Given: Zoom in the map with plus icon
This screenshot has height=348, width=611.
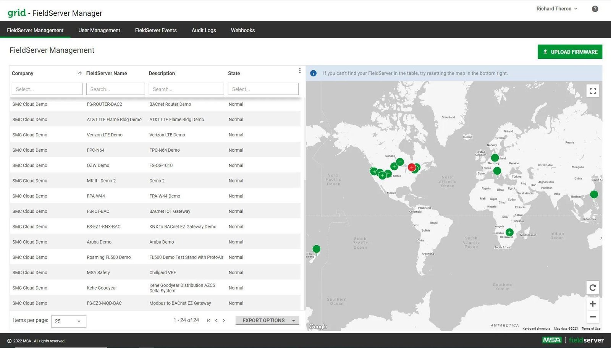Looking at the screenshot, I should tap(593, 304).
